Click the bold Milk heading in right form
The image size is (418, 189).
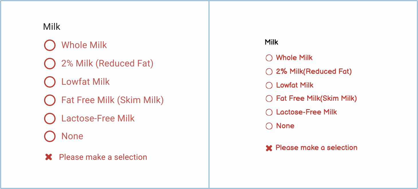(271, 42)
